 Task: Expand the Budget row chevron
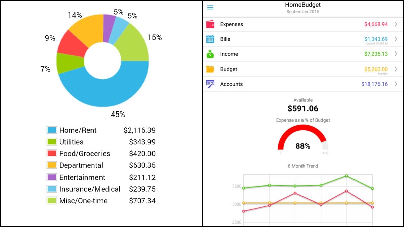396,69
